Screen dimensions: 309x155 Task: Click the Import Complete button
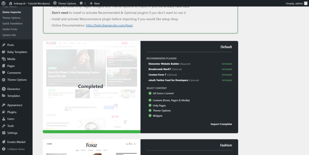pos(221,124)
